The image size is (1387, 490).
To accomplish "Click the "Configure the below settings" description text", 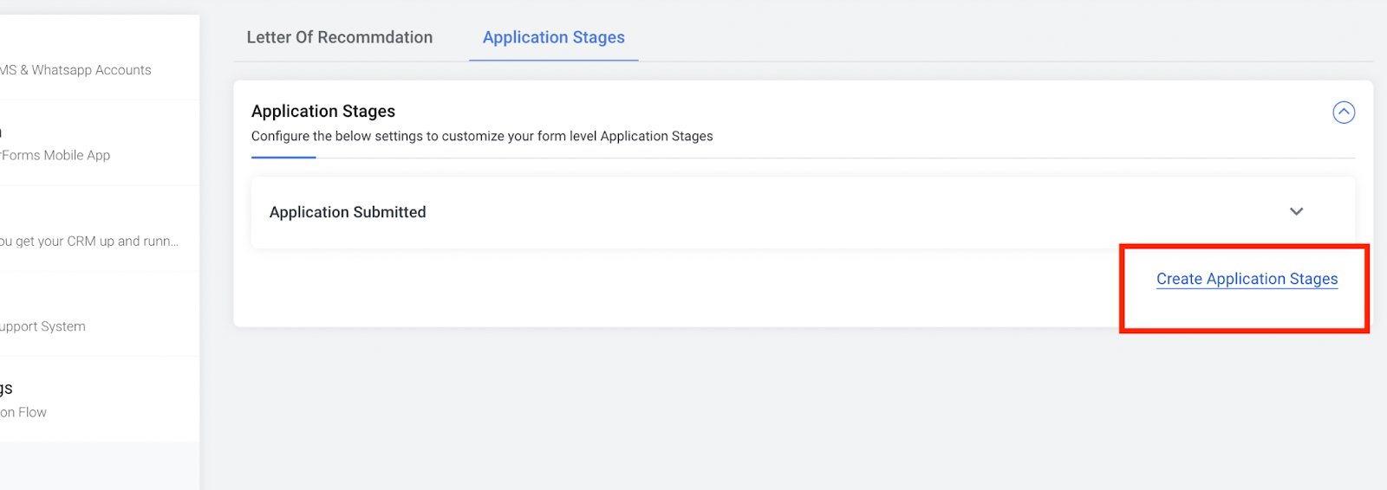I will [x=482, y=136].
